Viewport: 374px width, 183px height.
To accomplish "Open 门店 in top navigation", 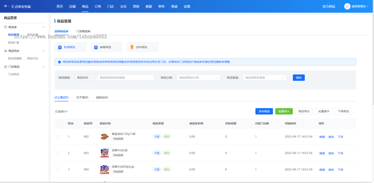I will (x=110, y=7).
